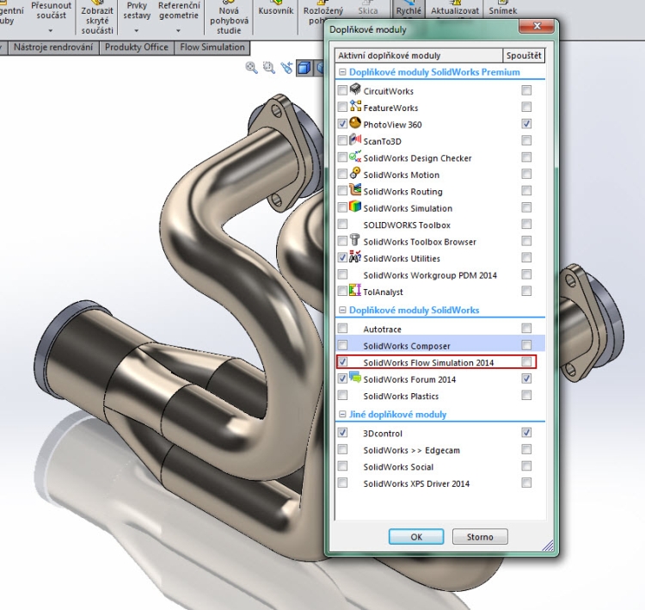Click the SolidWorks Simulation cube icon
645x610 pixels.
click(x=355, y=206)
